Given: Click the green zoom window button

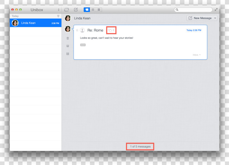Looking at the screenshot, I should pos(20,10).
